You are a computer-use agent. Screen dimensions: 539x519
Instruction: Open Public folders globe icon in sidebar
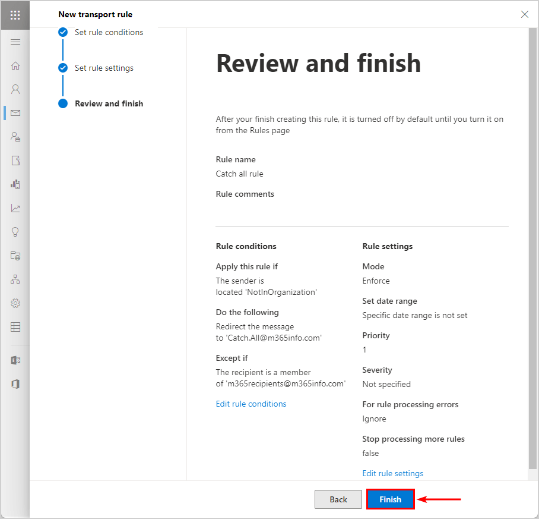click(x=15, y=256)
